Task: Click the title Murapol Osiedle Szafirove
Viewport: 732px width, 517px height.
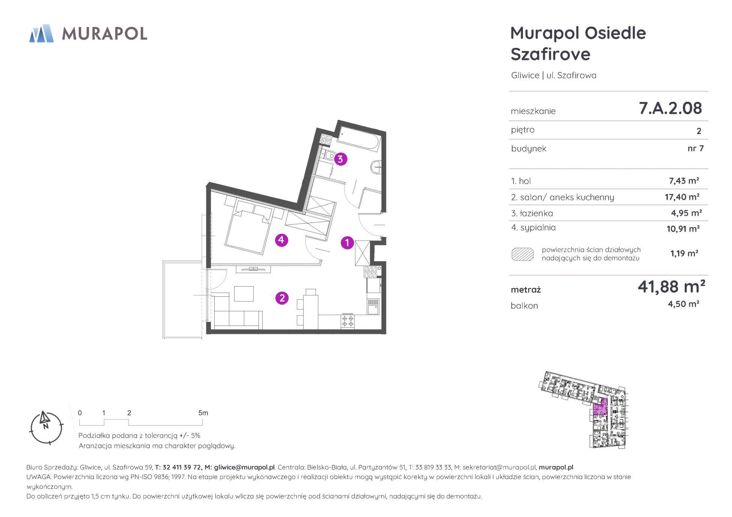Action: pos(578,43)
